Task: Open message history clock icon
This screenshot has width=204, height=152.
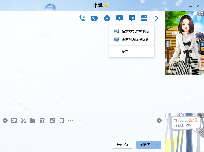Action: click(159, 120)
